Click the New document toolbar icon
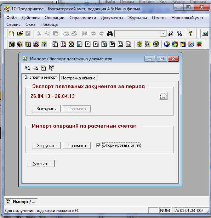Screen dimensions: 211x218 (x=11, y=34)
